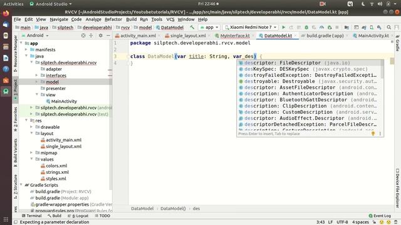Viewport: 401px width, 225px height.
Task: Open the Profile app icon in toolbar
Action: coord(321,27)
